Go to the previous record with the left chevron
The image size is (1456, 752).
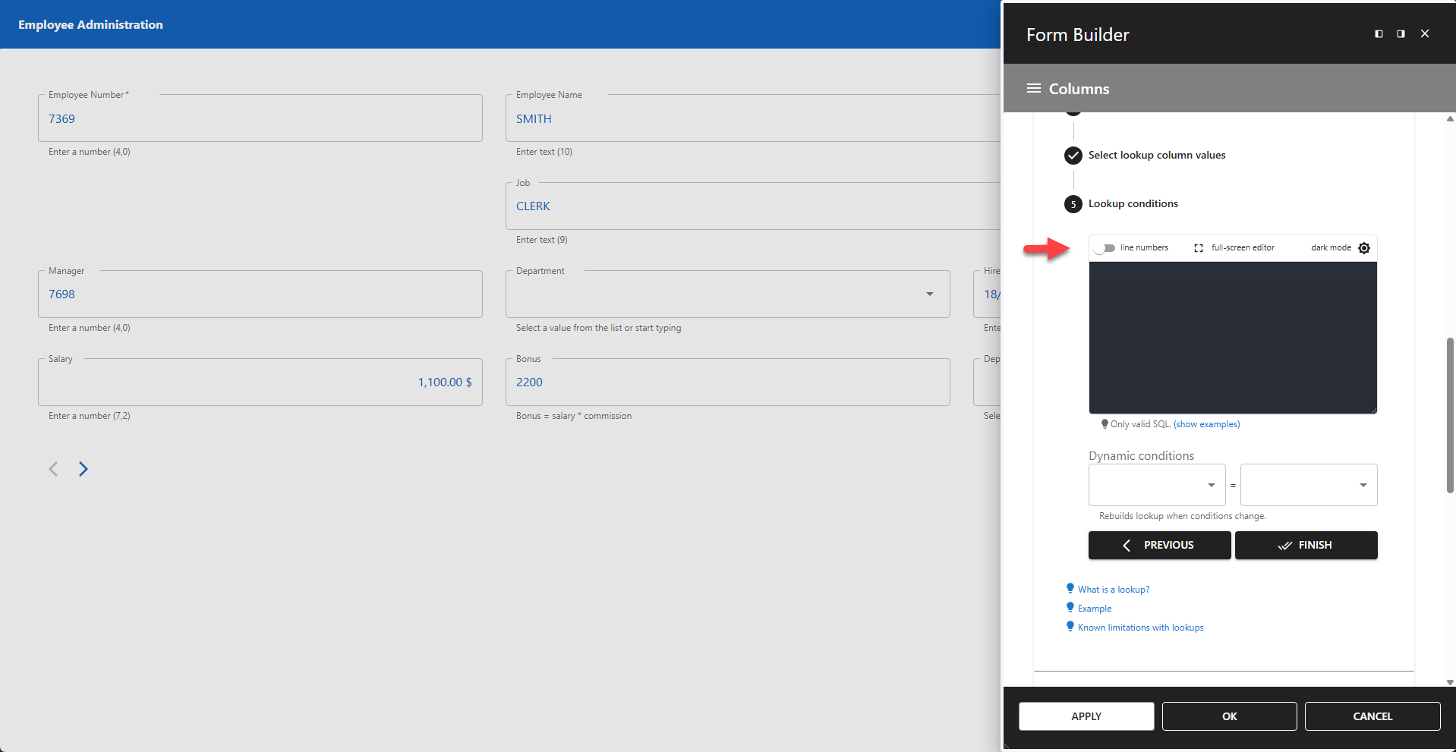pos(53,469)
